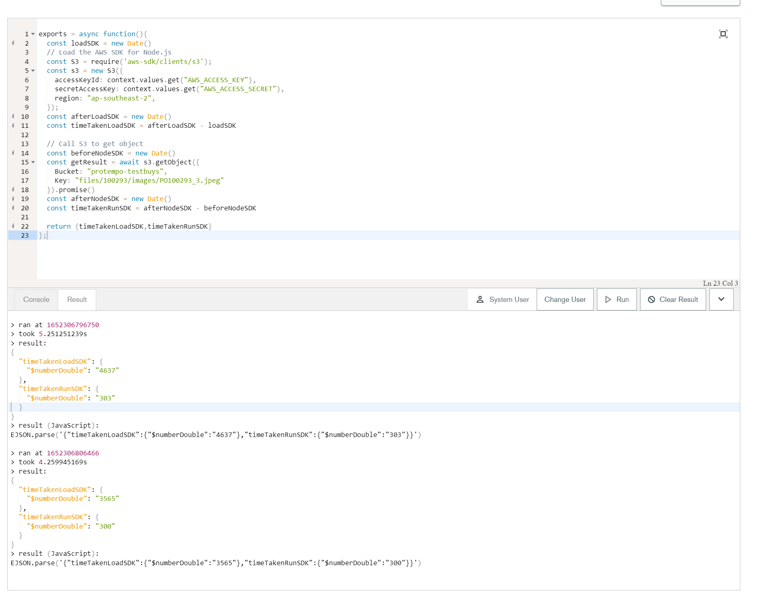Switch to the Console tab

coord(36,299)
